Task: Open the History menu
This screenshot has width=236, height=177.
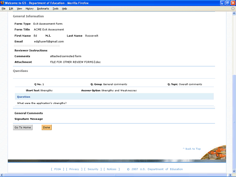Action: click(x=29, y=9)
